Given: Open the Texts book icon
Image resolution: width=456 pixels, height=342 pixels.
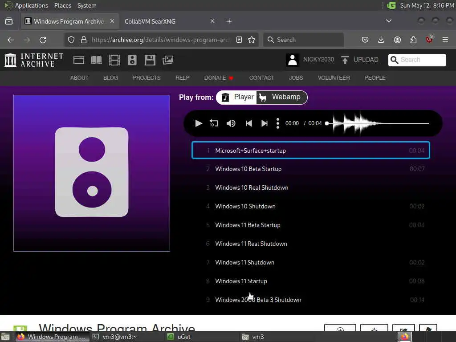Looking at the screenshot, I should click(x=97, y=60).
